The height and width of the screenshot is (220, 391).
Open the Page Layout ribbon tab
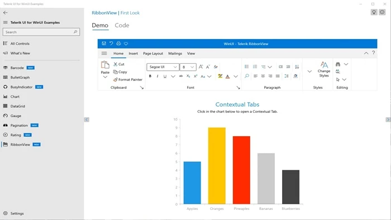[x=153, y=53]
